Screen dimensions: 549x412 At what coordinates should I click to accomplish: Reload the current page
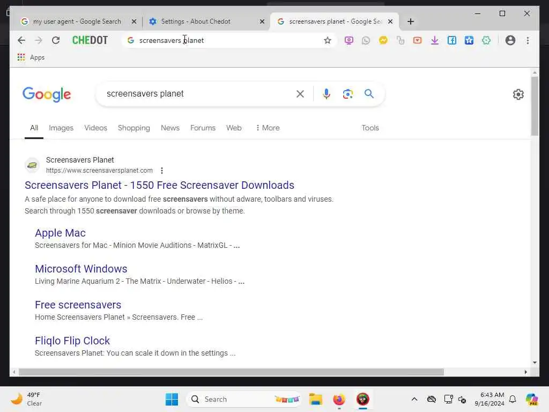[x=56, y=40]
